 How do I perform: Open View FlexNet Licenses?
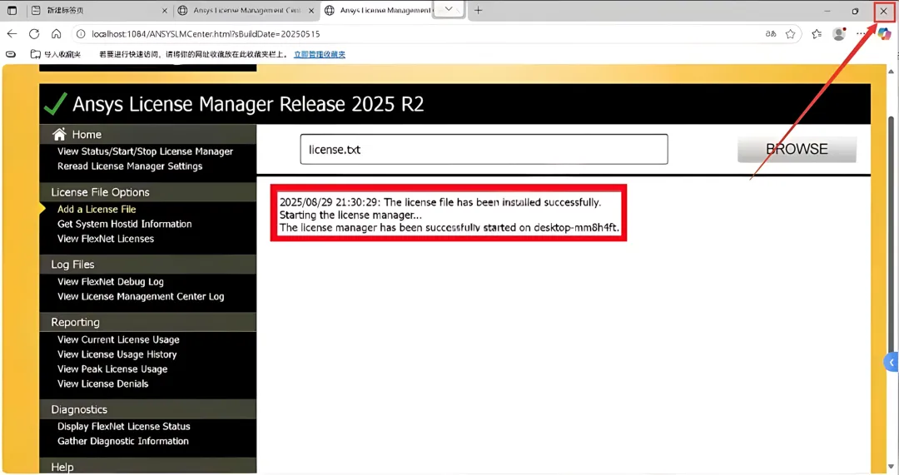(x=106, y=239)
